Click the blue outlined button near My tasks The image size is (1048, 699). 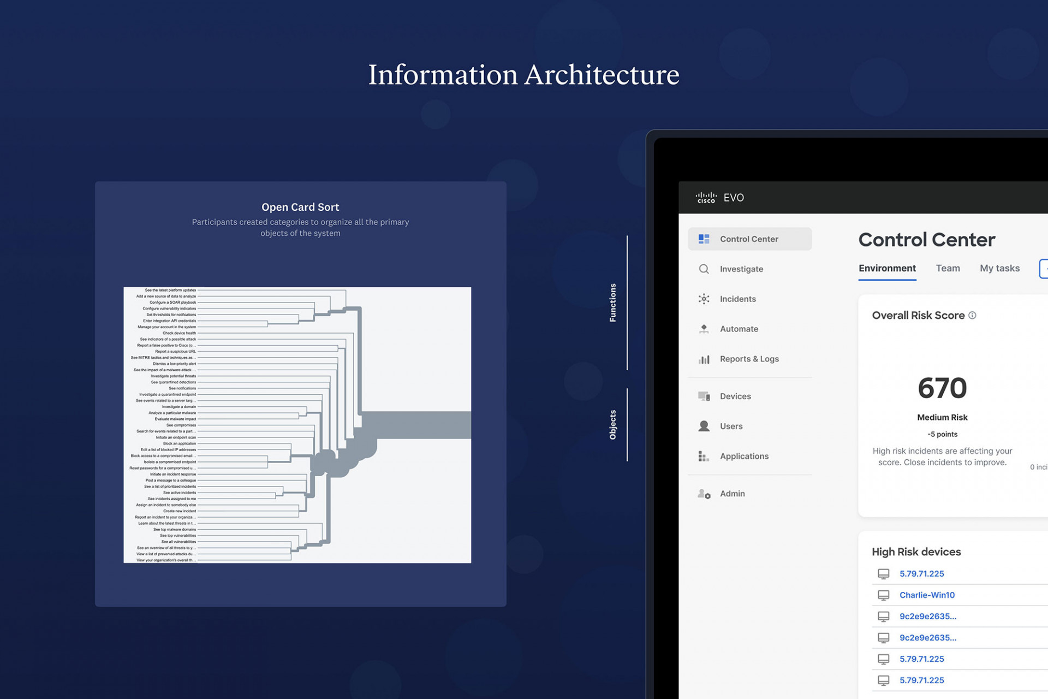(x=1045, y=268)
